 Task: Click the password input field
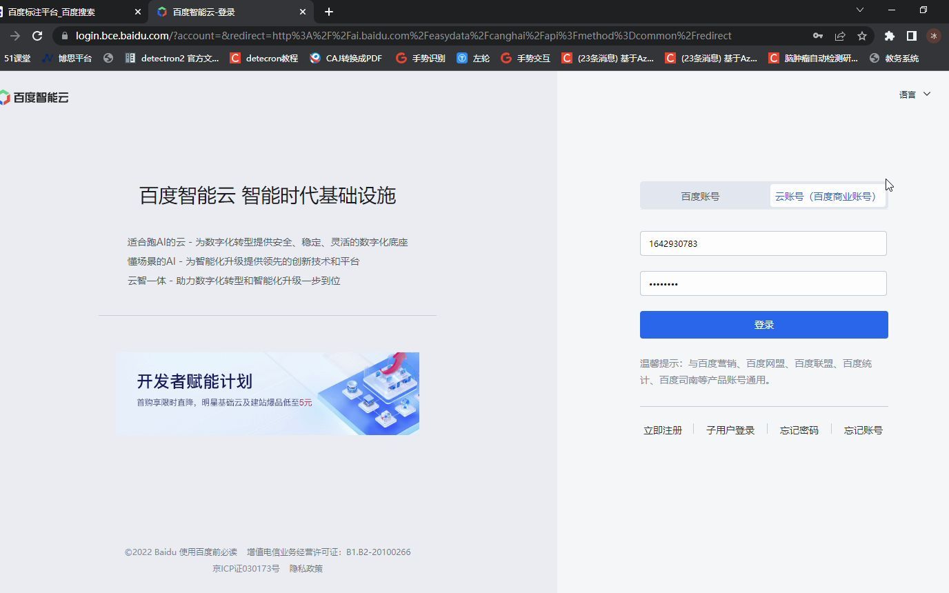(763, 283)
